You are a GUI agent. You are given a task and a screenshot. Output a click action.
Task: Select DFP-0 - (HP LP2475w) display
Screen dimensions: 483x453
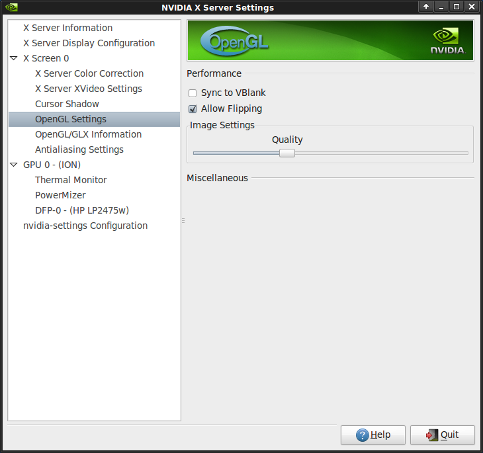pos(82,210)
